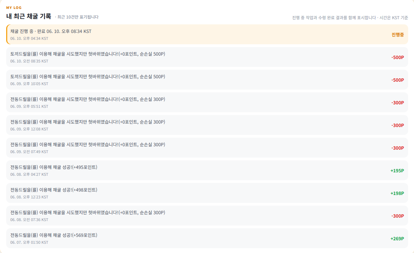Click -500P amount on the 06. 09. 오후 10:05 entry
The height and width of the screenshot is (253, 414).
pos(398,80)
